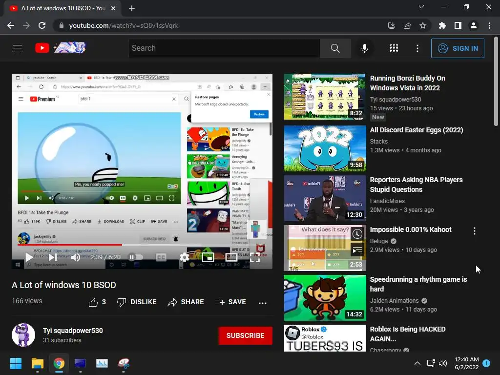Image resolution: width=500 pixels, height=375 pixels.
Task: Open tab search chevron in title bar
Action: (421, 7)
